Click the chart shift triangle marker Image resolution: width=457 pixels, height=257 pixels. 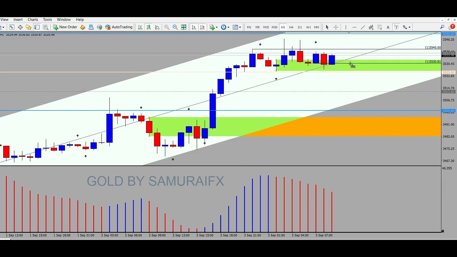349,33
